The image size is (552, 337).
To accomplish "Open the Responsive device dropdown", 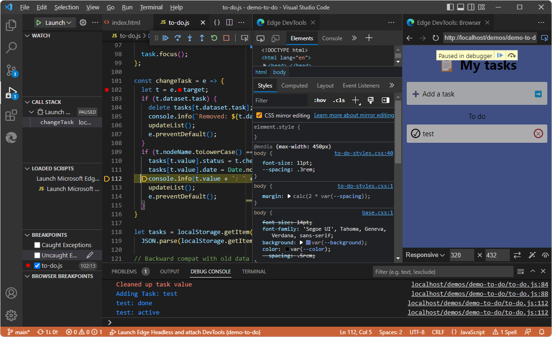I will (425, 255).
